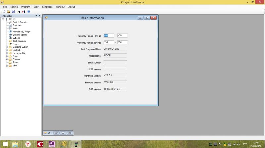Click the Action Center flag tray icon

coord(220,144)
